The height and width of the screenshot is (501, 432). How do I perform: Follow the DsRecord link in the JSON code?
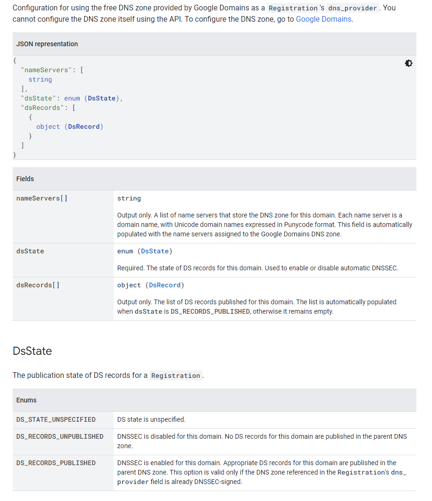84,127
